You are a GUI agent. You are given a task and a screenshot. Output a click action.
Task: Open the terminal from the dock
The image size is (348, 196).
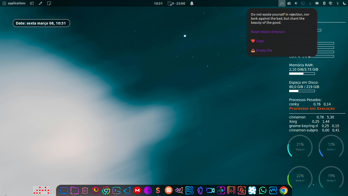116,190
